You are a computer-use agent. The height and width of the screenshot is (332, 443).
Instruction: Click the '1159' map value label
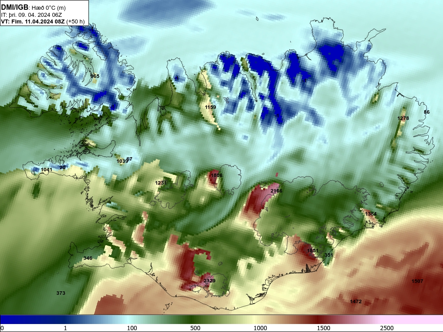pyautogui.click(x=210, y=107)
